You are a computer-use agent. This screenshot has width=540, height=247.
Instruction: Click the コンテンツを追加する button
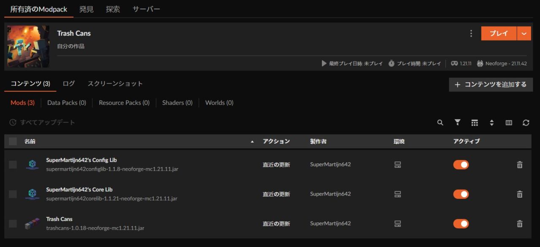pyautogui.click(x=491, y=85)
